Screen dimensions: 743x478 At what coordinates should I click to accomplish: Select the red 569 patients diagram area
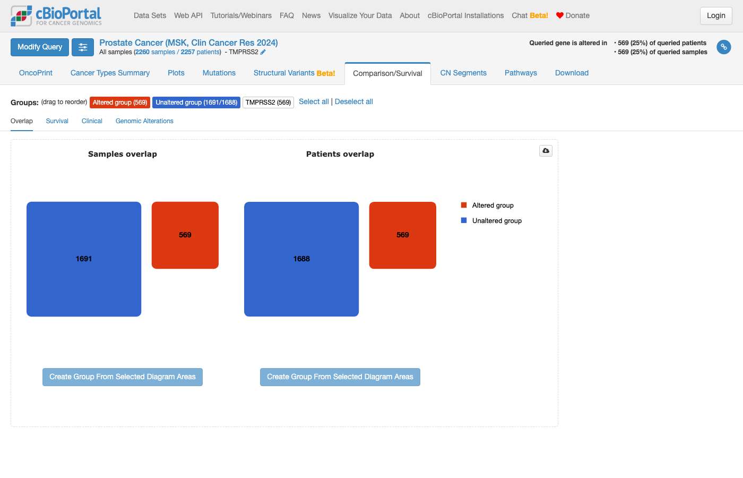[403, 235]
